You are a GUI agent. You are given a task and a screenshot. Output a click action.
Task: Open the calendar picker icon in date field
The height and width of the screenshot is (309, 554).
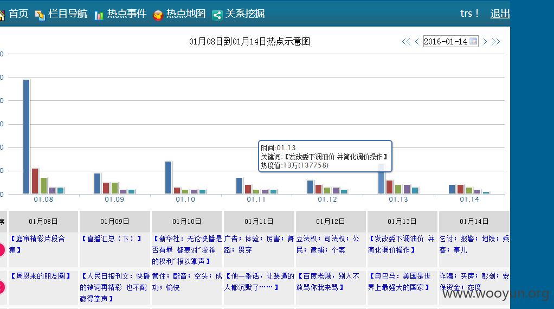point(473,41)
